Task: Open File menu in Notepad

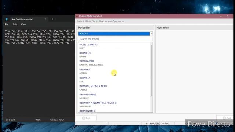Action: (7, 25)
